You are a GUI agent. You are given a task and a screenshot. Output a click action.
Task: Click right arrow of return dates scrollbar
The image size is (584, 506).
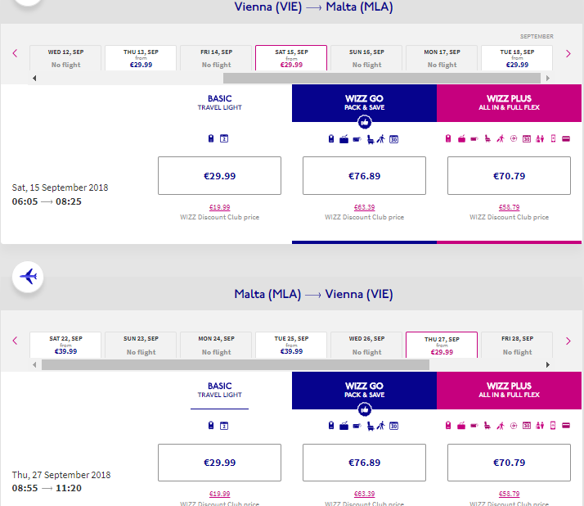(x=548, y=364)
